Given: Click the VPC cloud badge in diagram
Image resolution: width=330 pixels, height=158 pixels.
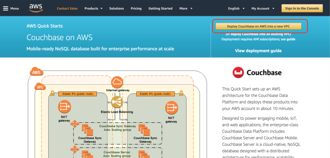Looking at the screenshot, I should point(40,86).
